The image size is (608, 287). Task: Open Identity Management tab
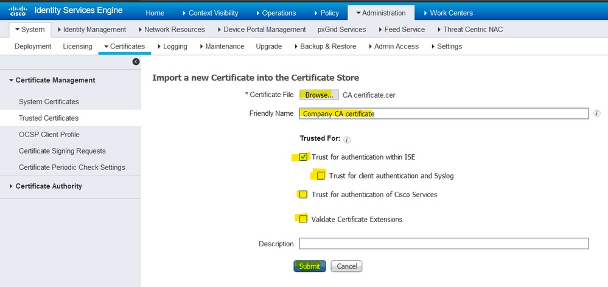coord(91,29)
